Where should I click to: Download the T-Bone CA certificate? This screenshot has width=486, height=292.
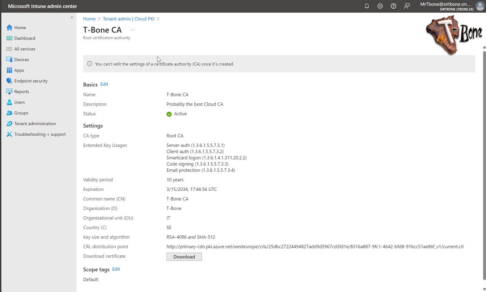click(x=184, y=256)
